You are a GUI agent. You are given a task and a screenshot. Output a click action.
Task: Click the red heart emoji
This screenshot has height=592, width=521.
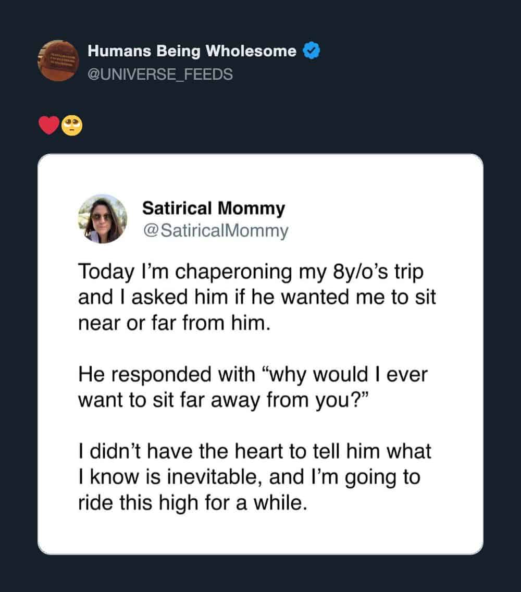click(x=49, y=126)
